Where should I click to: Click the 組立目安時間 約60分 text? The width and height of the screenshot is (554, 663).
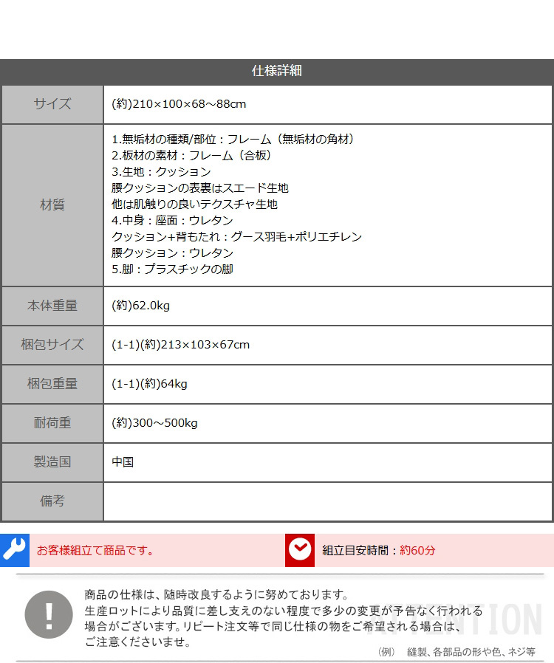(378, 550)
